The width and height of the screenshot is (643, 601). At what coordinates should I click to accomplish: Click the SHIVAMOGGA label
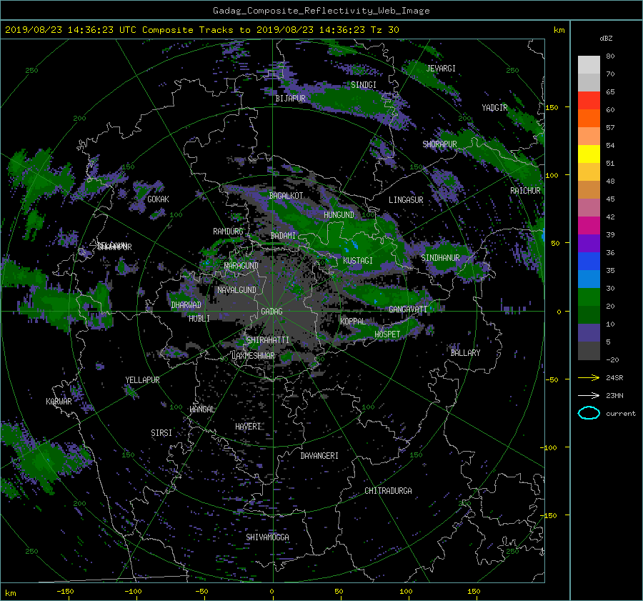pyautogui.click(x=267, y=537)
